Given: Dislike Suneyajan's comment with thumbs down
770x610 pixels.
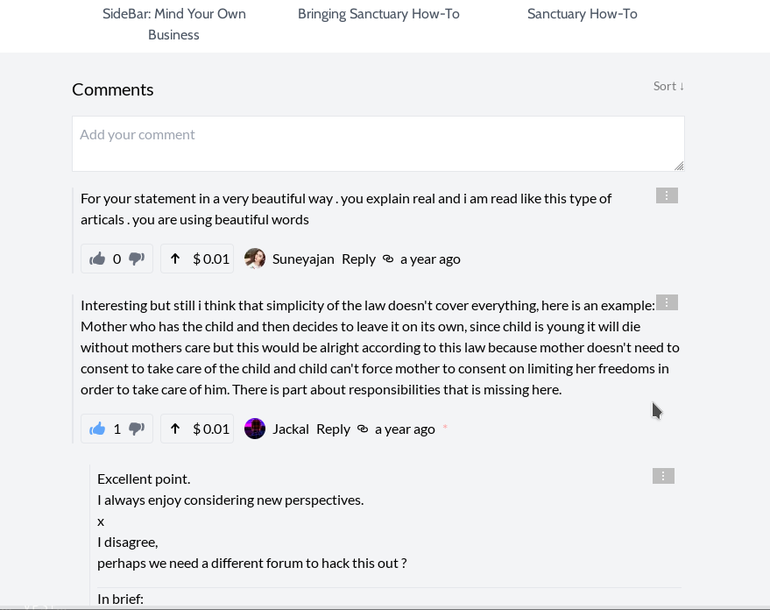Looking at the screenshot, I should tap(137, 259).
